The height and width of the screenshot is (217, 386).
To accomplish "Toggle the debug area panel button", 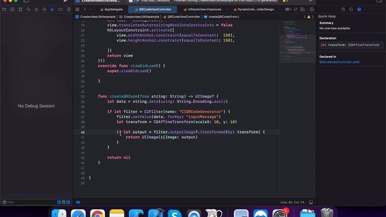I will click(x=311, y=203).
